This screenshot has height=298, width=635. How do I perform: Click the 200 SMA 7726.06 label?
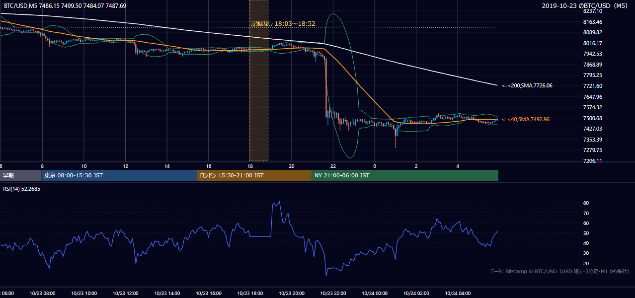point(527,86)
